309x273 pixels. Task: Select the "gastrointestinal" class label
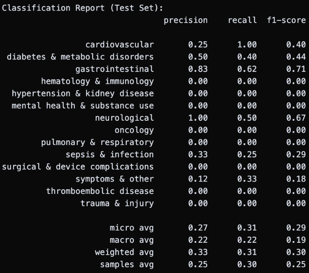click(115, 69)
